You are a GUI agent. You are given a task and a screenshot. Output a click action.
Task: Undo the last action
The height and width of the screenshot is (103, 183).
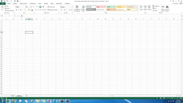(7, 1)
